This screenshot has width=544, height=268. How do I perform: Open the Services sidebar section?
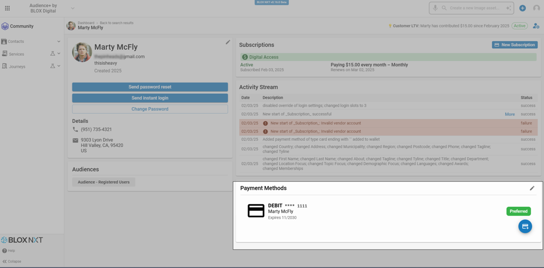[16, 54]
